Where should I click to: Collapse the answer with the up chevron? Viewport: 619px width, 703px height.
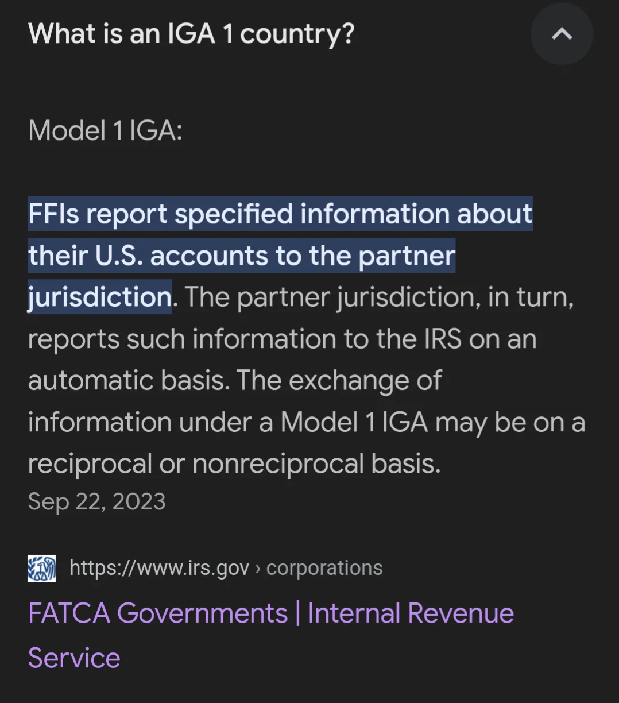(x=562, y=34)
